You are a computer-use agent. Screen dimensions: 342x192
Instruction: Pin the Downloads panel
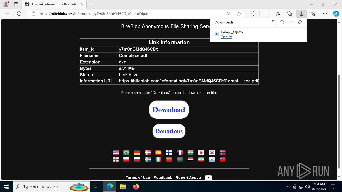300,22
